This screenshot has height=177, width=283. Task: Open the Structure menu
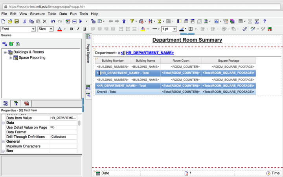37,14
